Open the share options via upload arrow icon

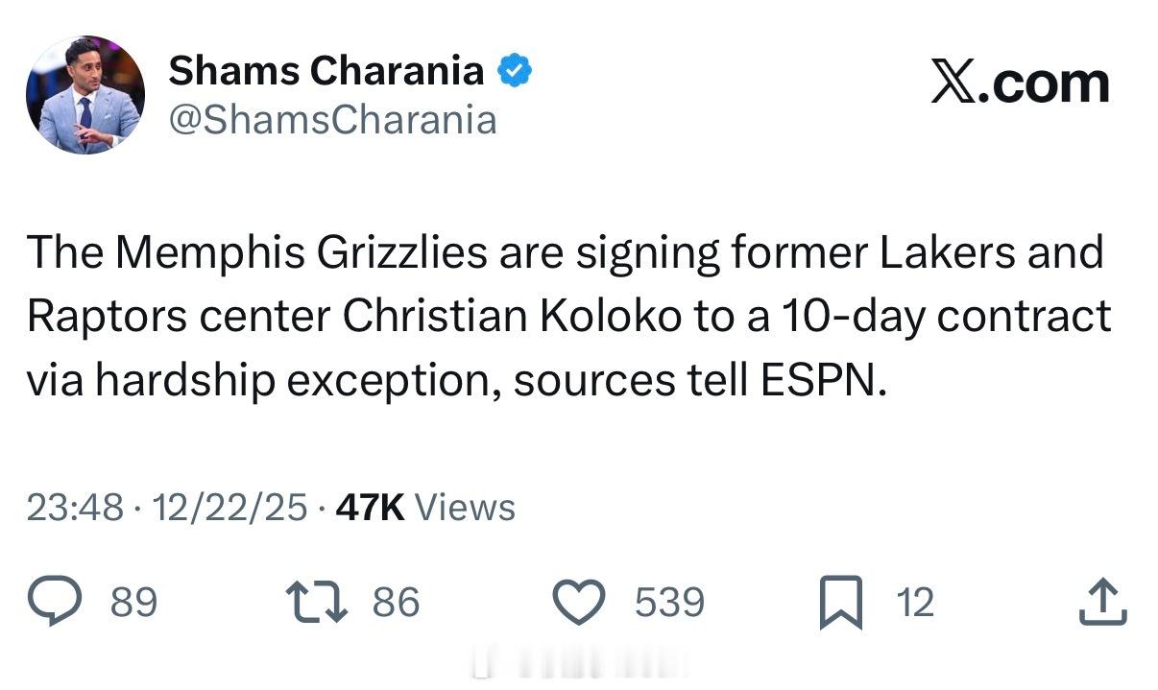[x=1103, y=602]
